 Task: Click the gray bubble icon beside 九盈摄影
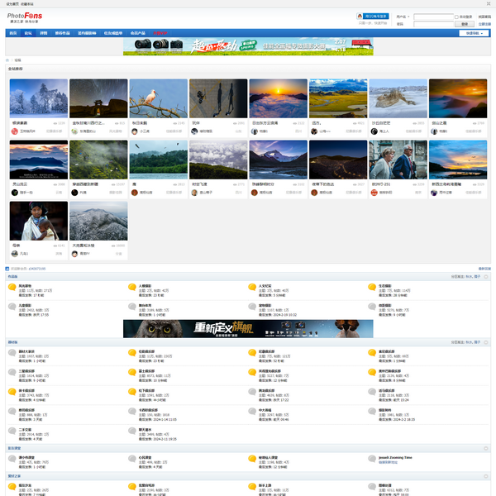click(12, 307)
